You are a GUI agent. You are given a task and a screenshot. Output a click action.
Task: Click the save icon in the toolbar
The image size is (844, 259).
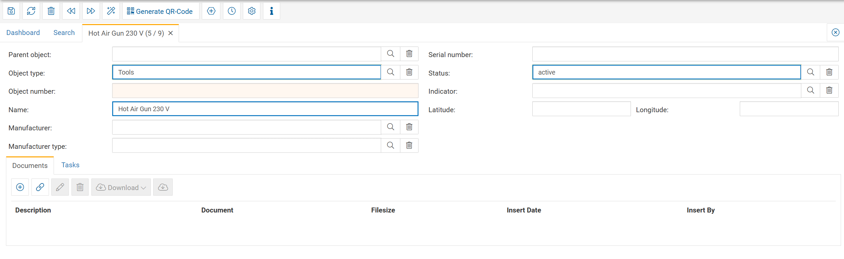pyautogui.click(x=11, y=11)
